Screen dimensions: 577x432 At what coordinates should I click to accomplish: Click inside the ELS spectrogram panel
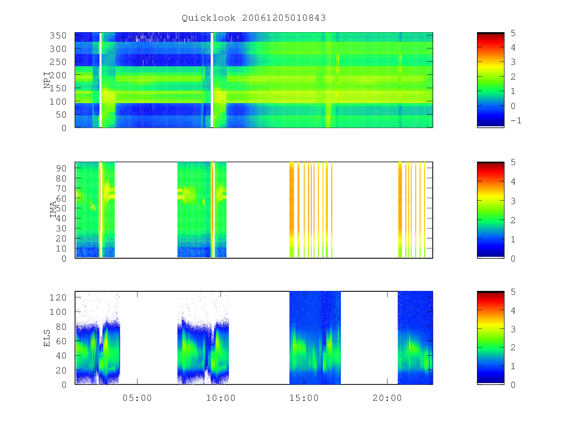pyautogui.click(x=254, y=338)
